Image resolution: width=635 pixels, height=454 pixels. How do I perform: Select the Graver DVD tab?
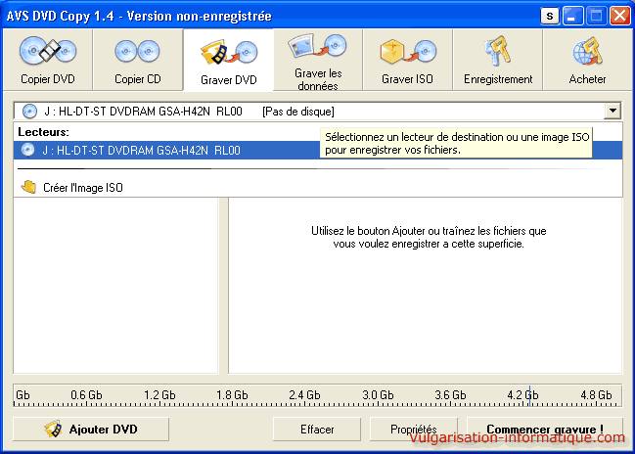[x=228, y=60]
